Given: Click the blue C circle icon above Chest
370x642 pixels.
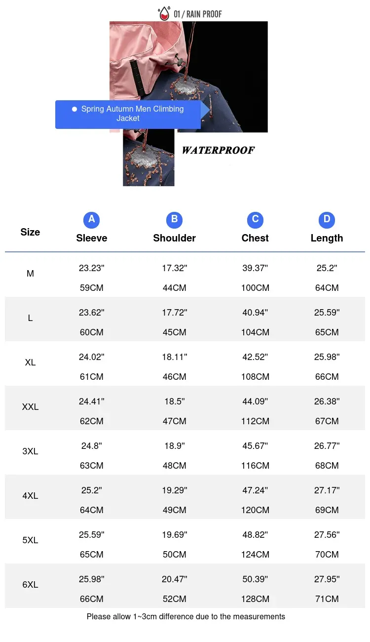Looking at the screenshot, I should coord(255,219).
